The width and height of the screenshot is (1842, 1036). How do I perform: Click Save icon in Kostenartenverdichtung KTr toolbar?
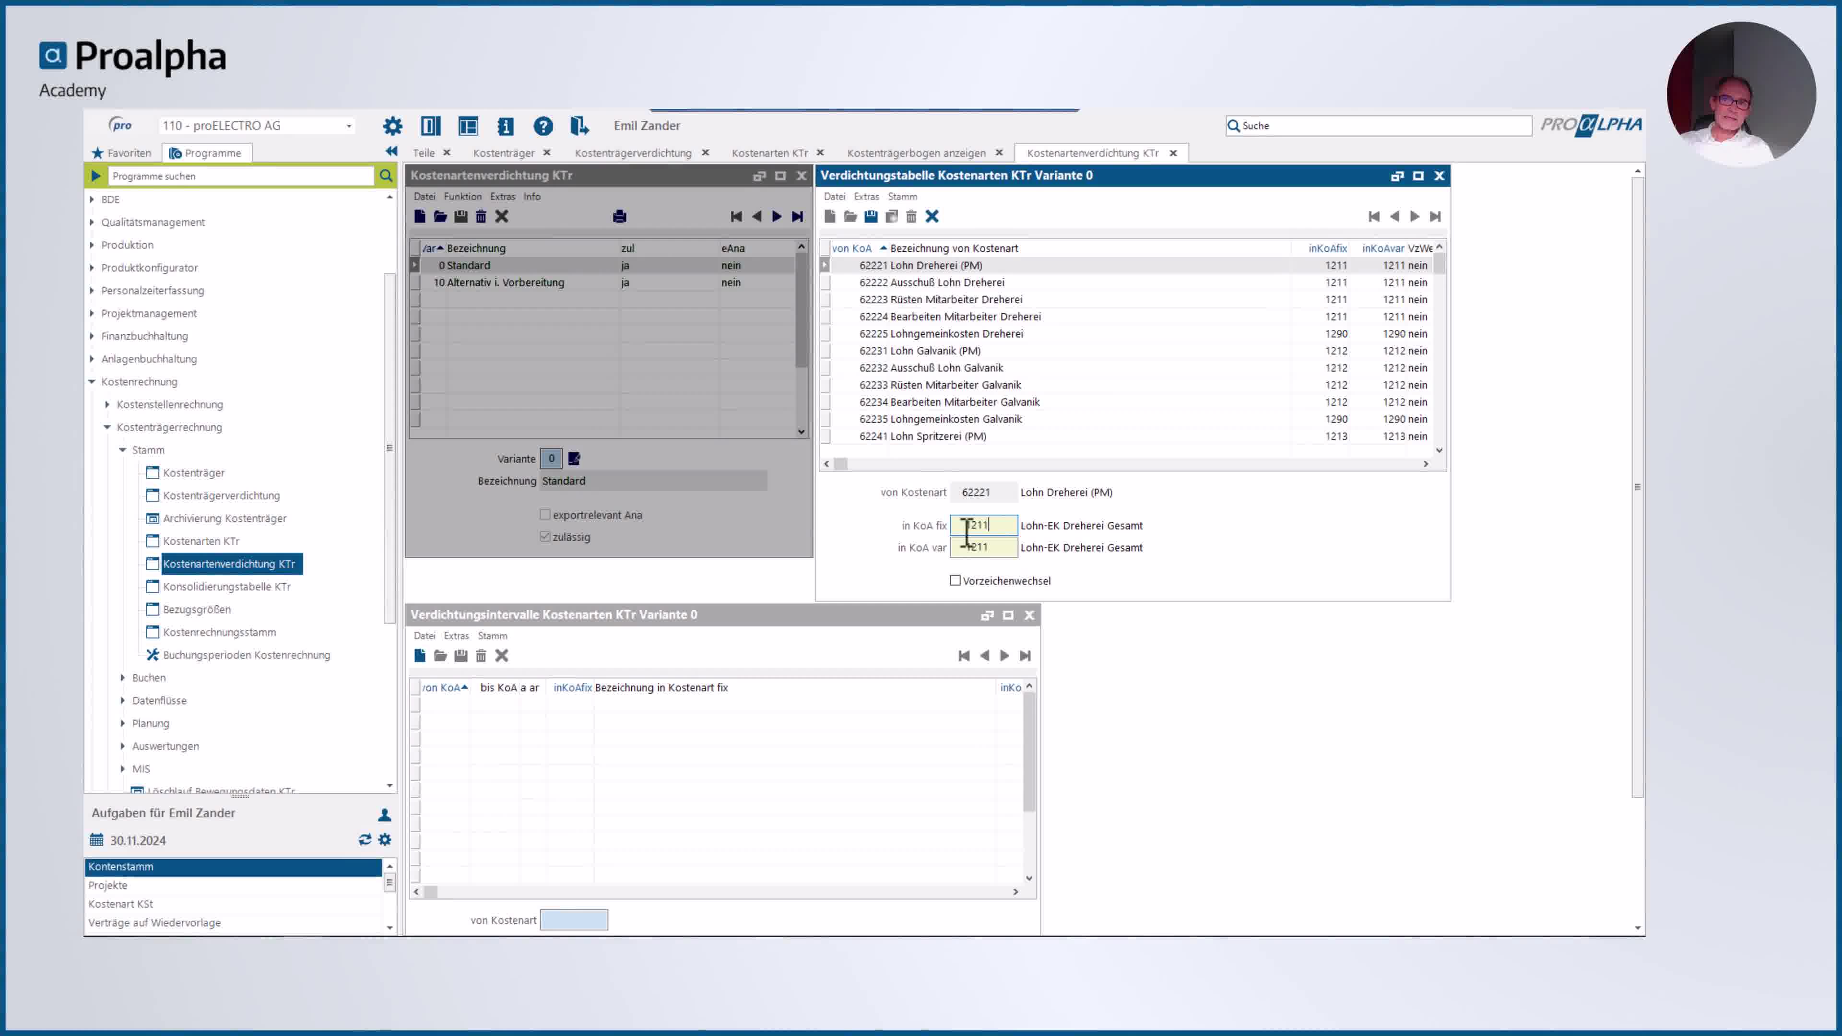pos(460,217)
